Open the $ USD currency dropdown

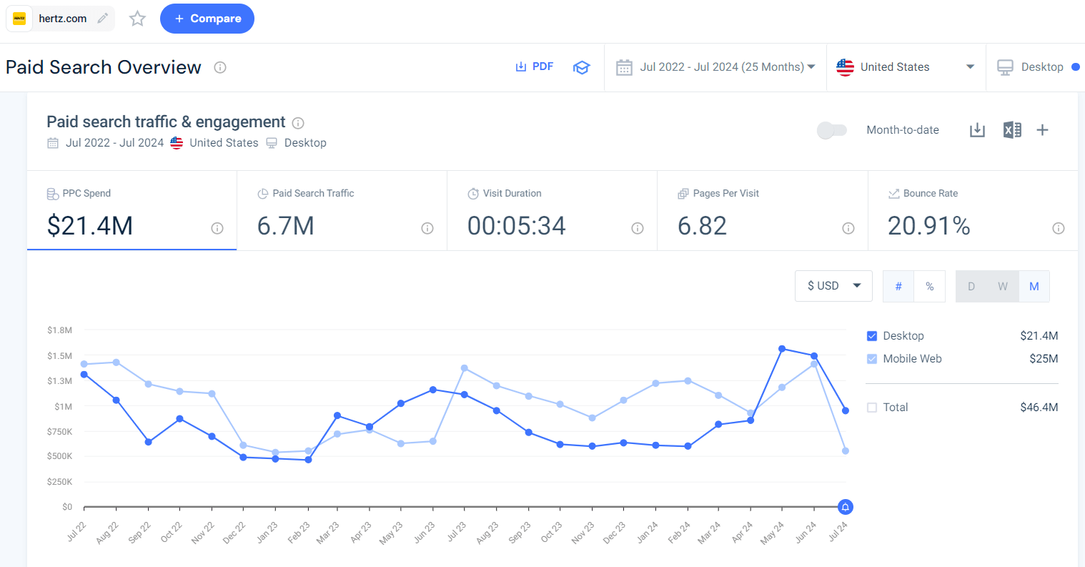point(833,285)
